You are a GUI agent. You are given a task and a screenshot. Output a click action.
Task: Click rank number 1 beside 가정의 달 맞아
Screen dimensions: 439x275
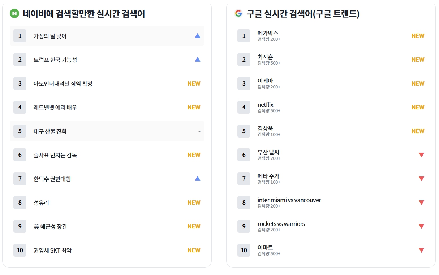(20, 36)
